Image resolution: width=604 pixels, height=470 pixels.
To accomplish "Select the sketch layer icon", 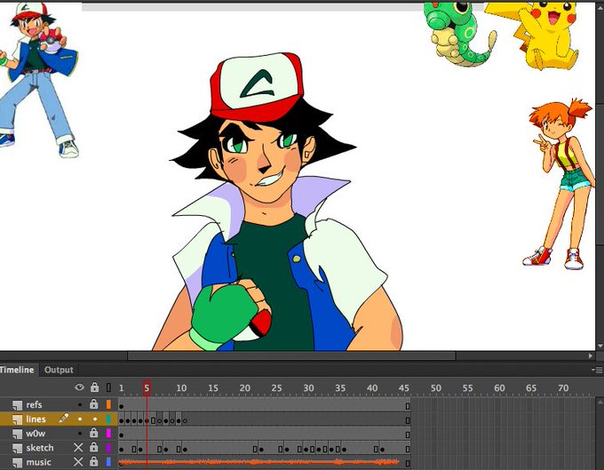I will (18, 448).
